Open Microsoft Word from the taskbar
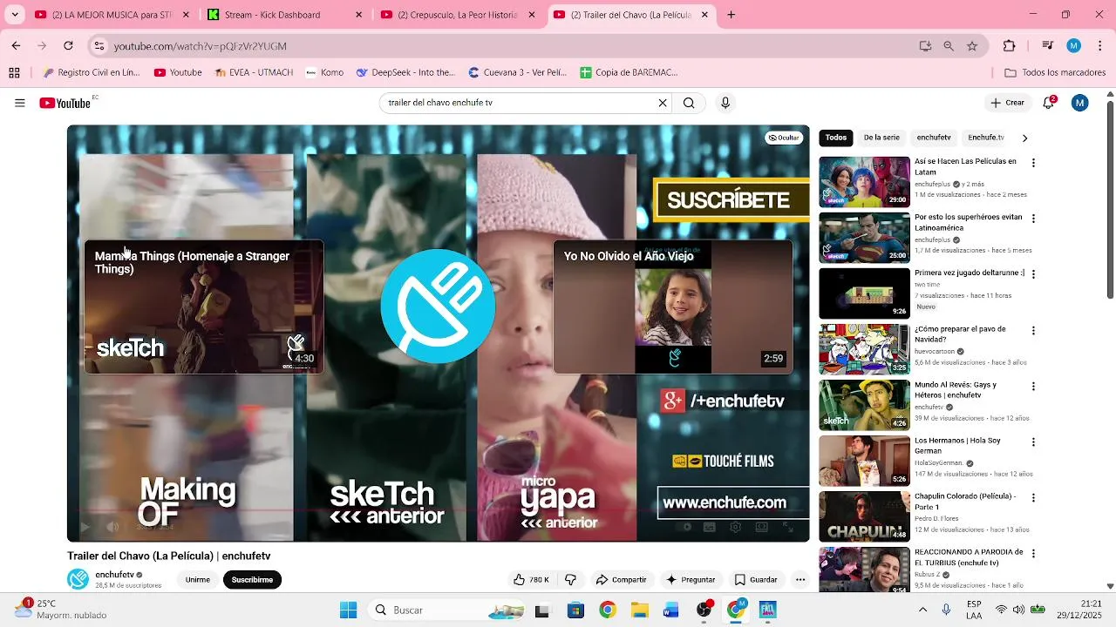 tap(670, 610)
